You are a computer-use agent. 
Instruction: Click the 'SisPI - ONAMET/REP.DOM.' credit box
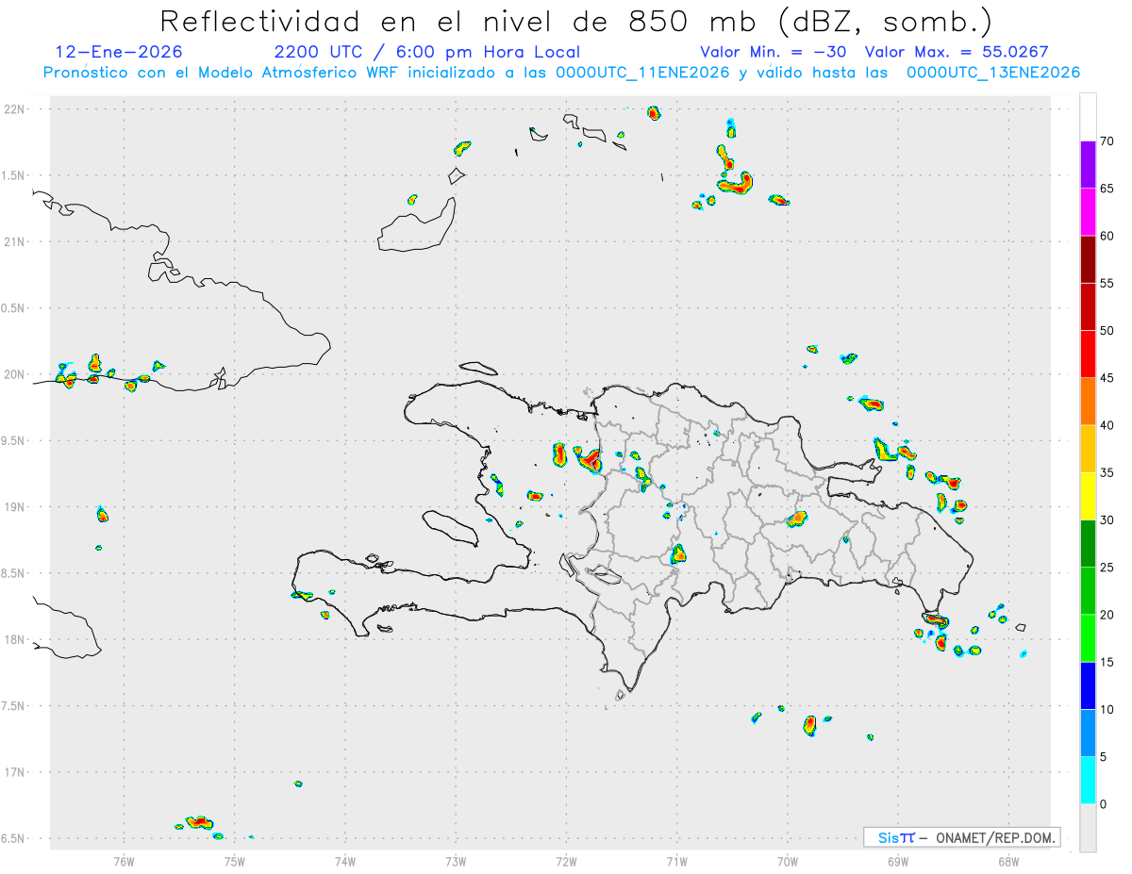961,837
